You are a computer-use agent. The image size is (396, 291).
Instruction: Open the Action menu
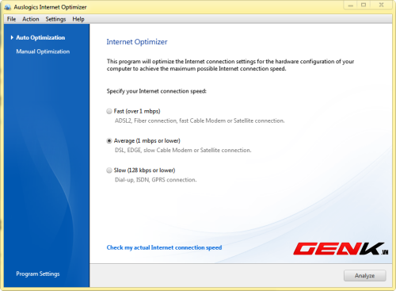coord(31,19)
